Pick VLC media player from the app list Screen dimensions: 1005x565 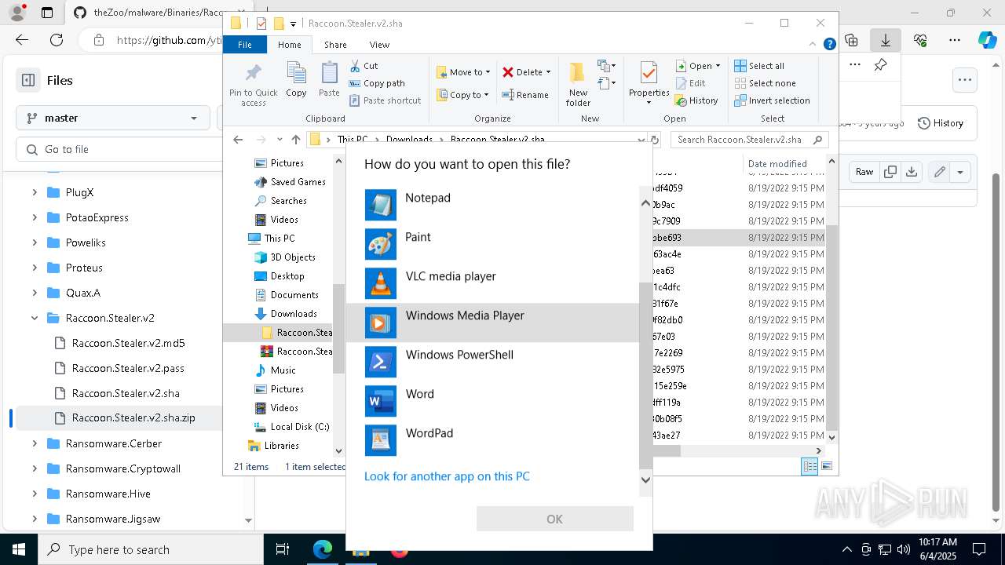(x=492, y=283)
